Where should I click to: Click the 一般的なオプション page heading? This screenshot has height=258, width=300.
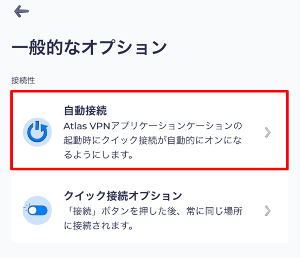[89, 47]
